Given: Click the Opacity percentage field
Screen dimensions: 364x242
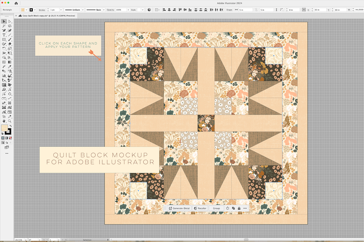Looking at the screenshot, I should click(x=120, y=10).
